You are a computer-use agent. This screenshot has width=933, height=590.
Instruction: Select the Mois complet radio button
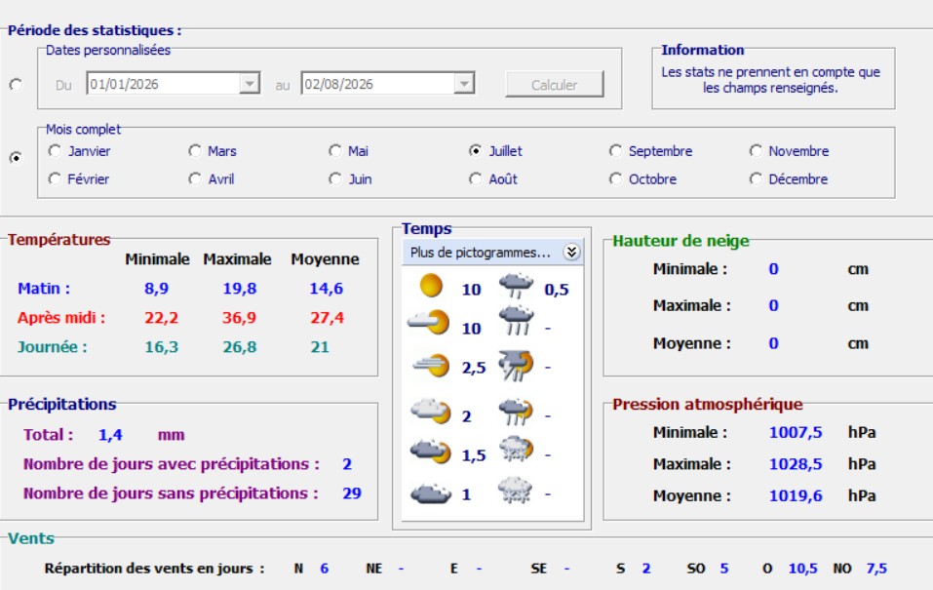[x=16, y=158]
